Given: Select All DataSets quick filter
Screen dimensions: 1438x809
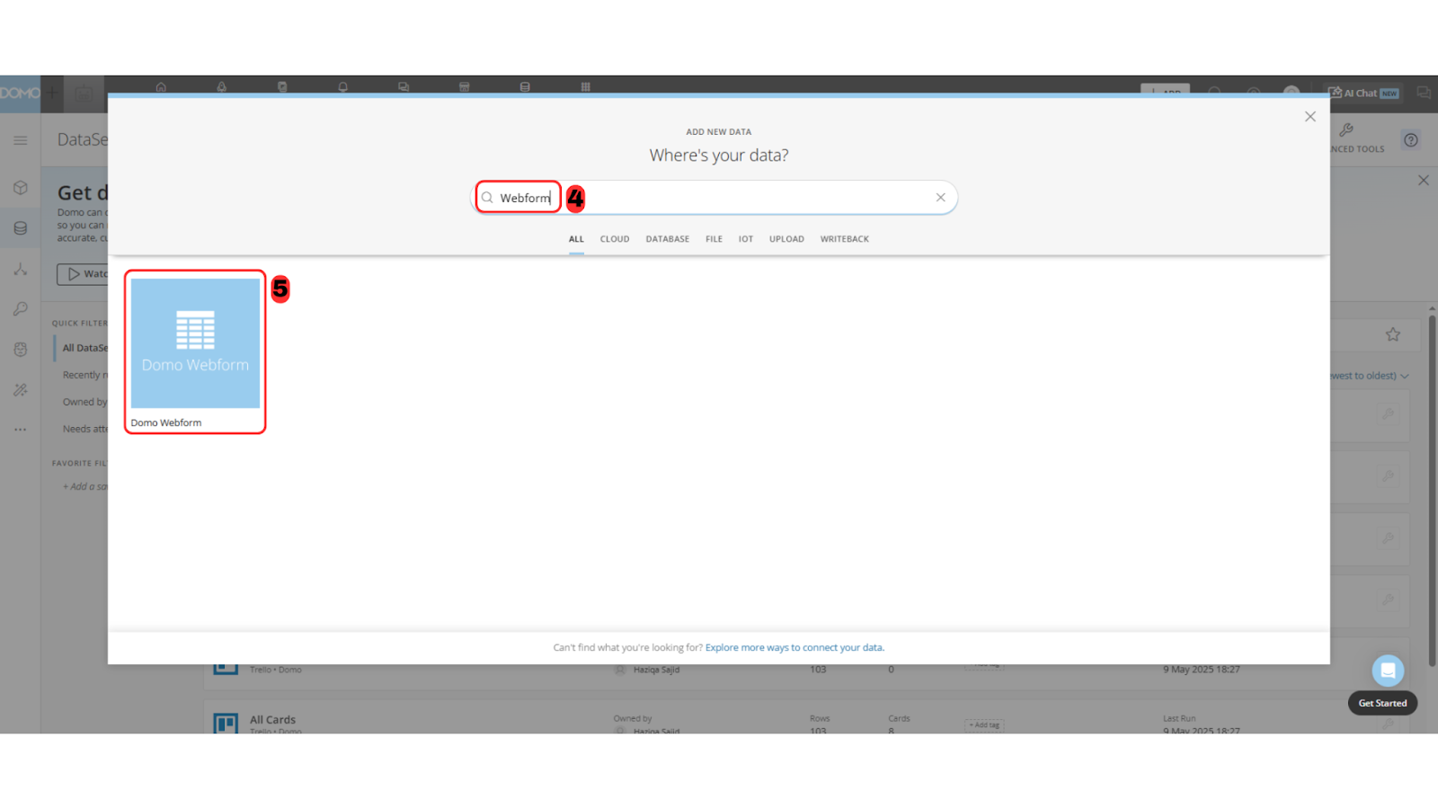Looking at the screenshot, I should click(x=84, y=348).
